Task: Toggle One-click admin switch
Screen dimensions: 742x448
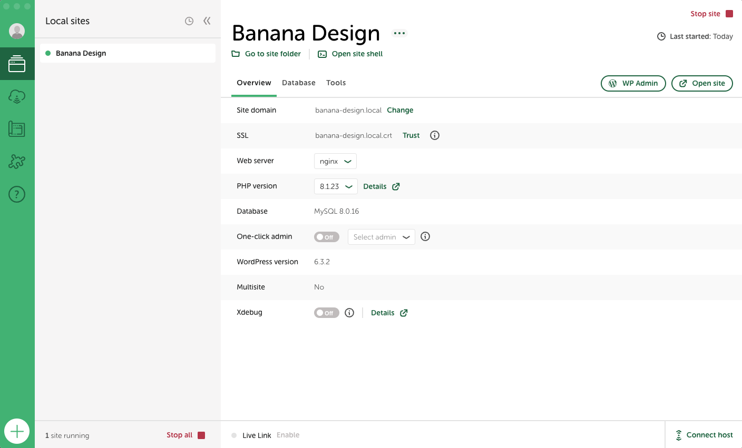Action: point(327,237)
